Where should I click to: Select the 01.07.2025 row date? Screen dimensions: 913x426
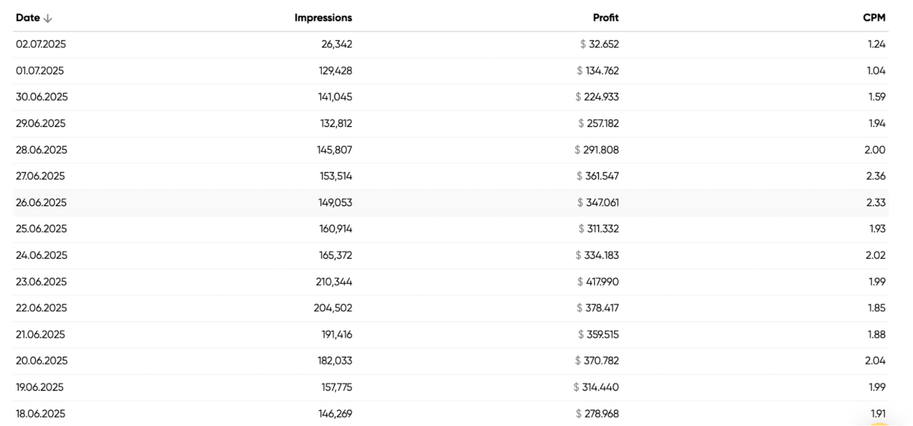coord(40,71)
